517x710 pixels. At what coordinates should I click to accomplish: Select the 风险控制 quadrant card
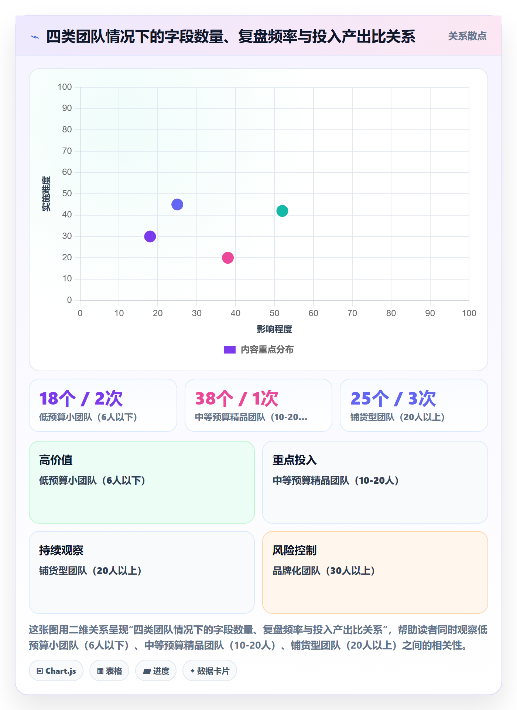[375, 572]
